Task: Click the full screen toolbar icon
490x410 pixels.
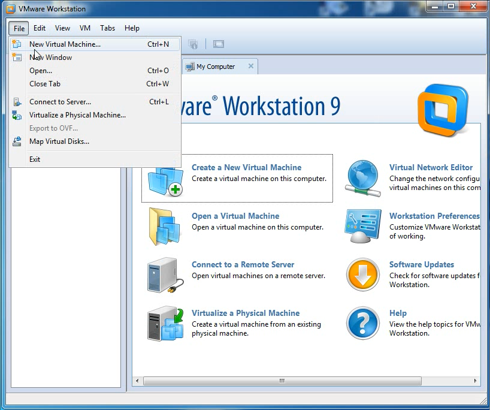Action: 219,44
